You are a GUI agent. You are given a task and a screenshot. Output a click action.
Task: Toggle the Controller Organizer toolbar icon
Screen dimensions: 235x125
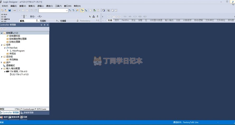point(82,10)
